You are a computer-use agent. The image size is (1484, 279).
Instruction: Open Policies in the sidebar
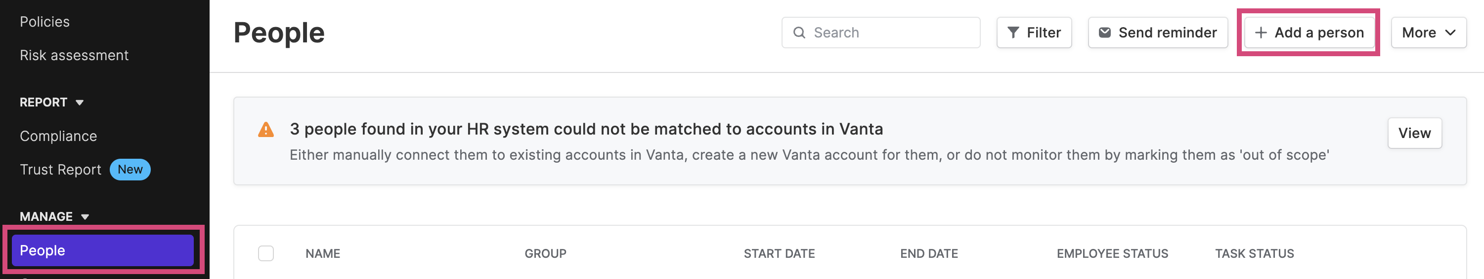click(45, 22)
